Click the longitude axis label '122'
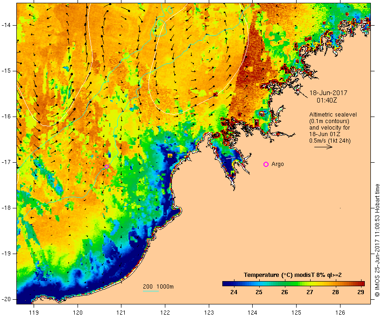Image resolution: width=383 pixels, height=317 pixels. (165, 312)
